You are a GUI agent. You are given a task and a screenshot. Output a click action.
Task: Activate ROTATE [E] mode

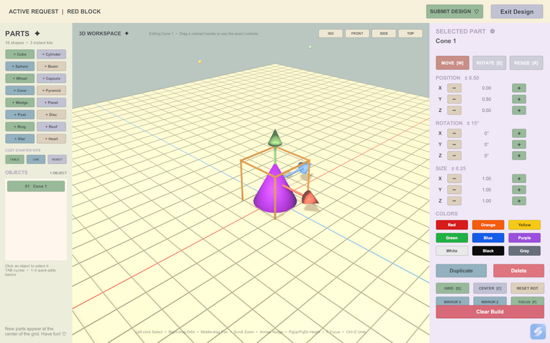[489, 63]
